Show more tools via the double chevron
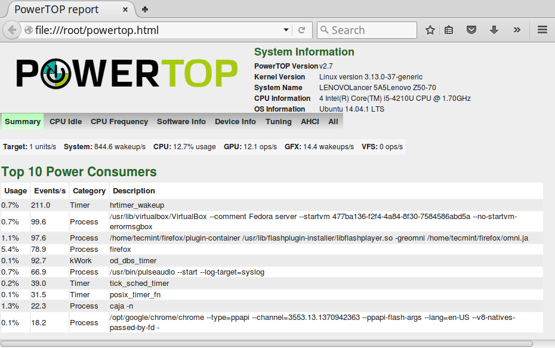The width and height of the screenshot is (555, 348). [517, 30]
